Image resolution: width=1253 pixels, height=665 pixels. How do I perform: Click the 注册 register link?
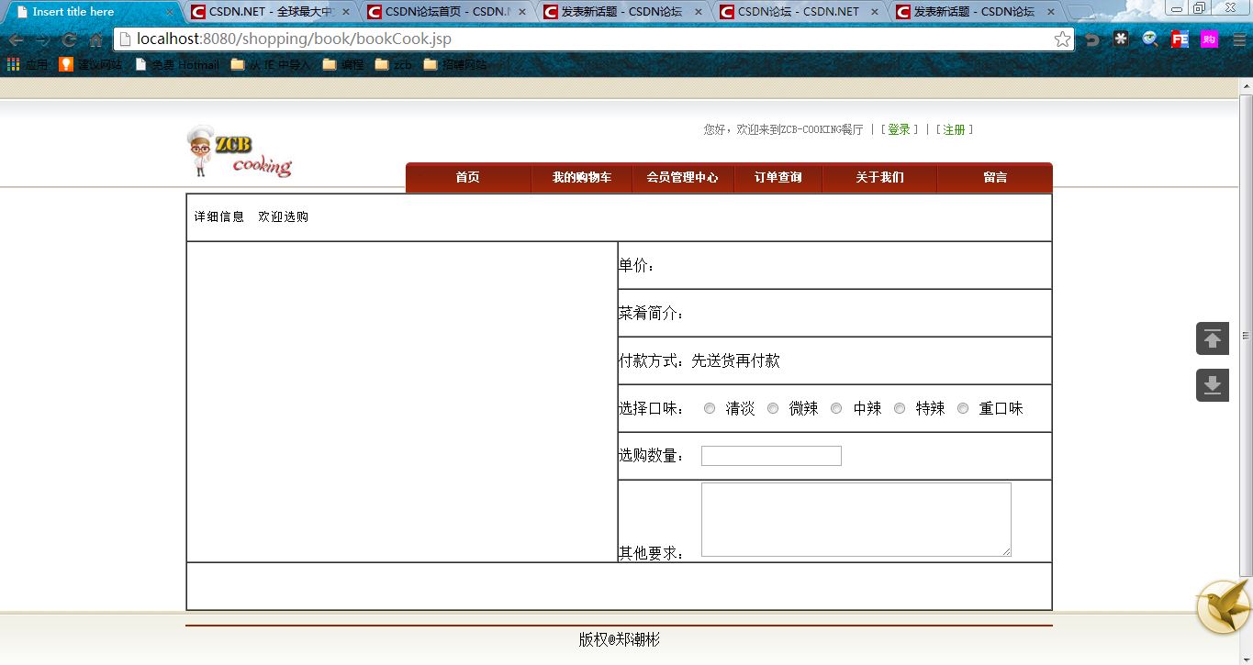tap(954, 130)
